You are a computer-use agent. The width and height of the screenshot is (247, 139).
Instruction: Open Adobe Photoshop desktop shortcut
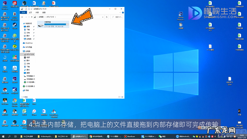coord(181,16)
